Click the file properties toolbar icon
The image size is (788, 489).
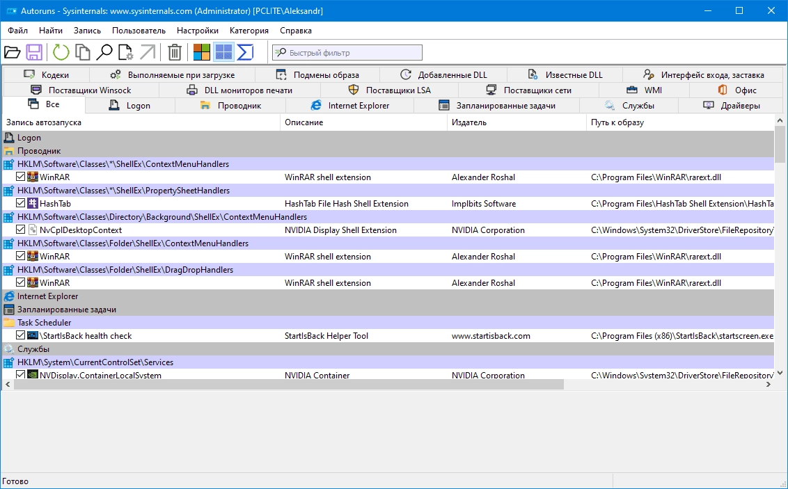click(x=125, y=52)
